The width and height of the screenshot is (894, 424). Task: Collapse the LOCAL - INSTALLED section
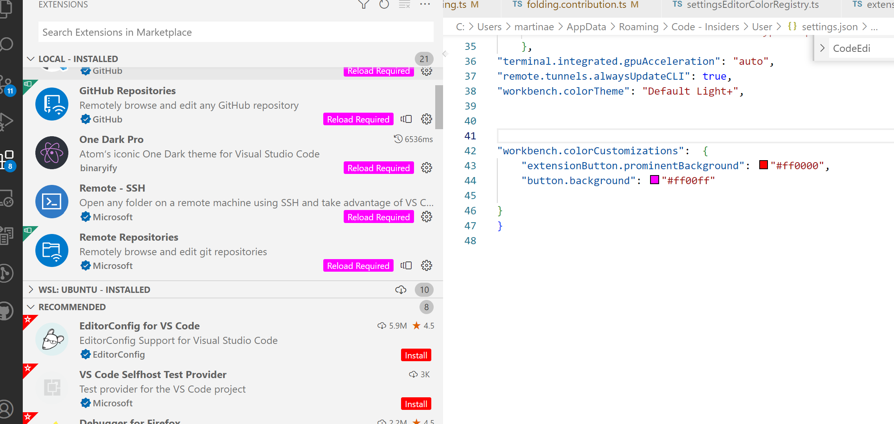click(31, 58)
